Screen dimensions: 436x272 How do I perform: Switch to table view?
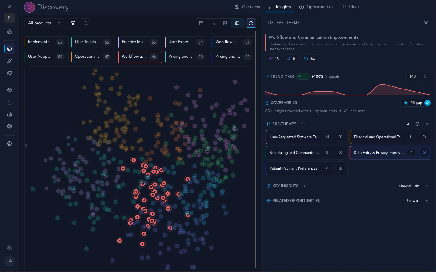pos(201,23)
